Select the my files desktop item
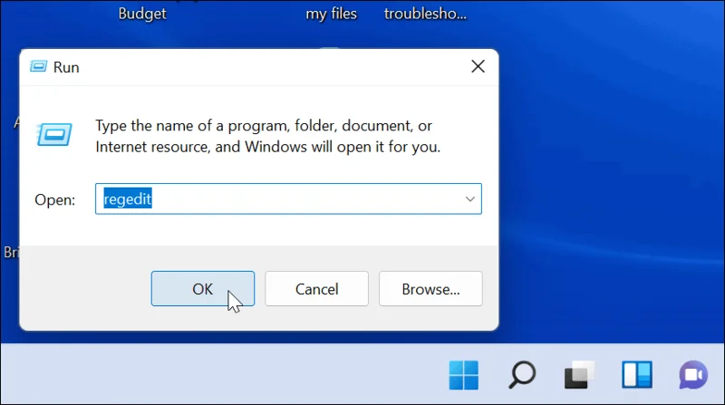 pyautogui.click(x=331, y=14)
